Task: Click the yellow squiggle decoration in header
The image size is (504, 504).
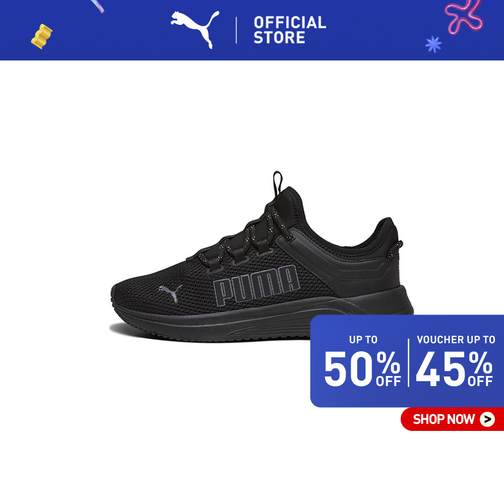Action: [x=41, y=36]
